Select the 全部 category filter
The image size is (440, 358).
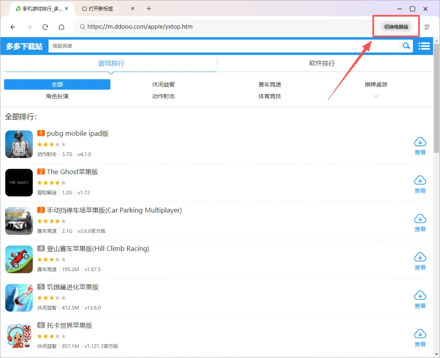57,84
